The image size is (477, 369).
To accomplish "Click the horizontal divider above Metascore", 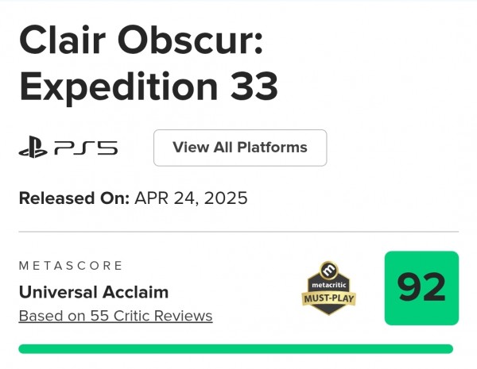I will (x=238, y=232).
